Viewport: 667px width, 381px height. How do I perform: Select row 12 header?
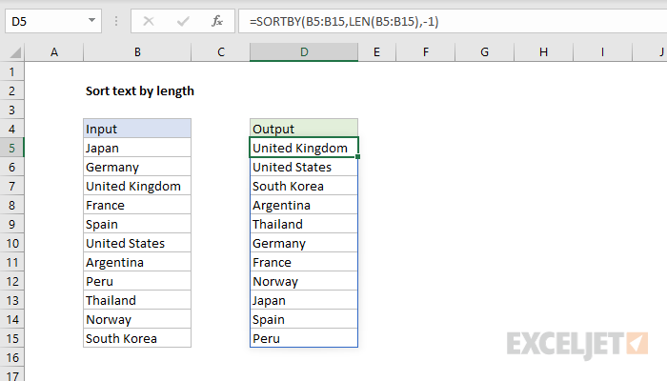tap(11, 281)
